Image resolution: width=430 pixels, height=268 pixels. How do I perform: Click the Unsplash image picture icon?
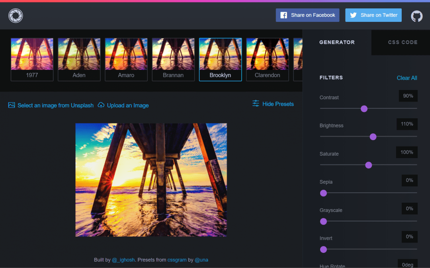(12, 105)
